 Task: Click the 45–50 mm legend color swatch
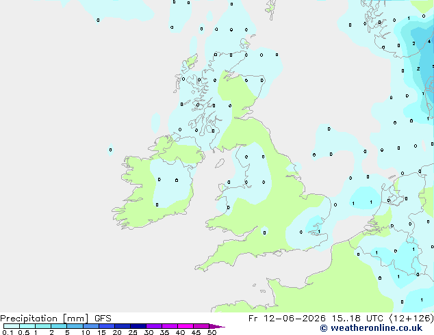[201, 326]
